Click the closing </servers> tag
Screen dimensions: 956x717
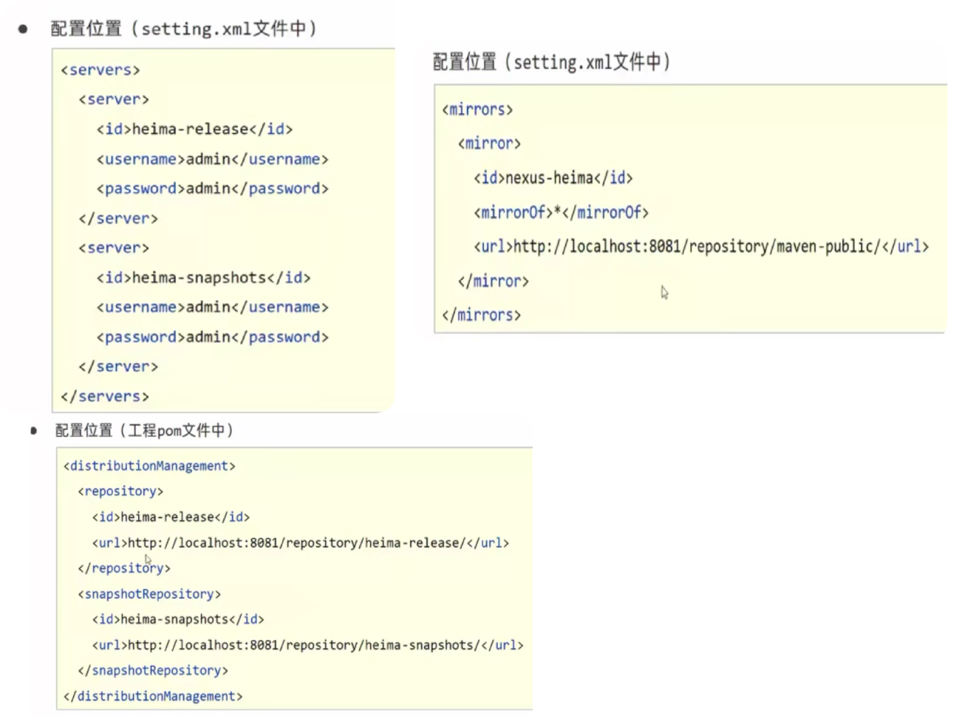coord(104,397)
